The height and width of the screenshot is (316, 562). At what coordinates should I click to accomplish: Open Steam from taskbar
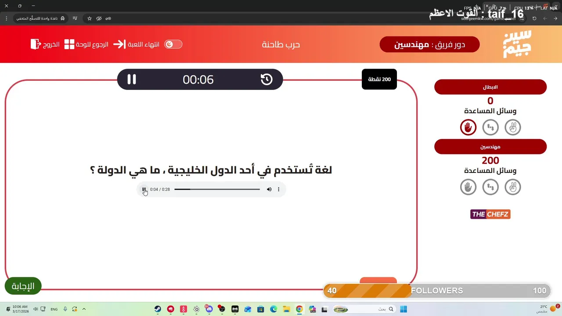tap(158, 309)
